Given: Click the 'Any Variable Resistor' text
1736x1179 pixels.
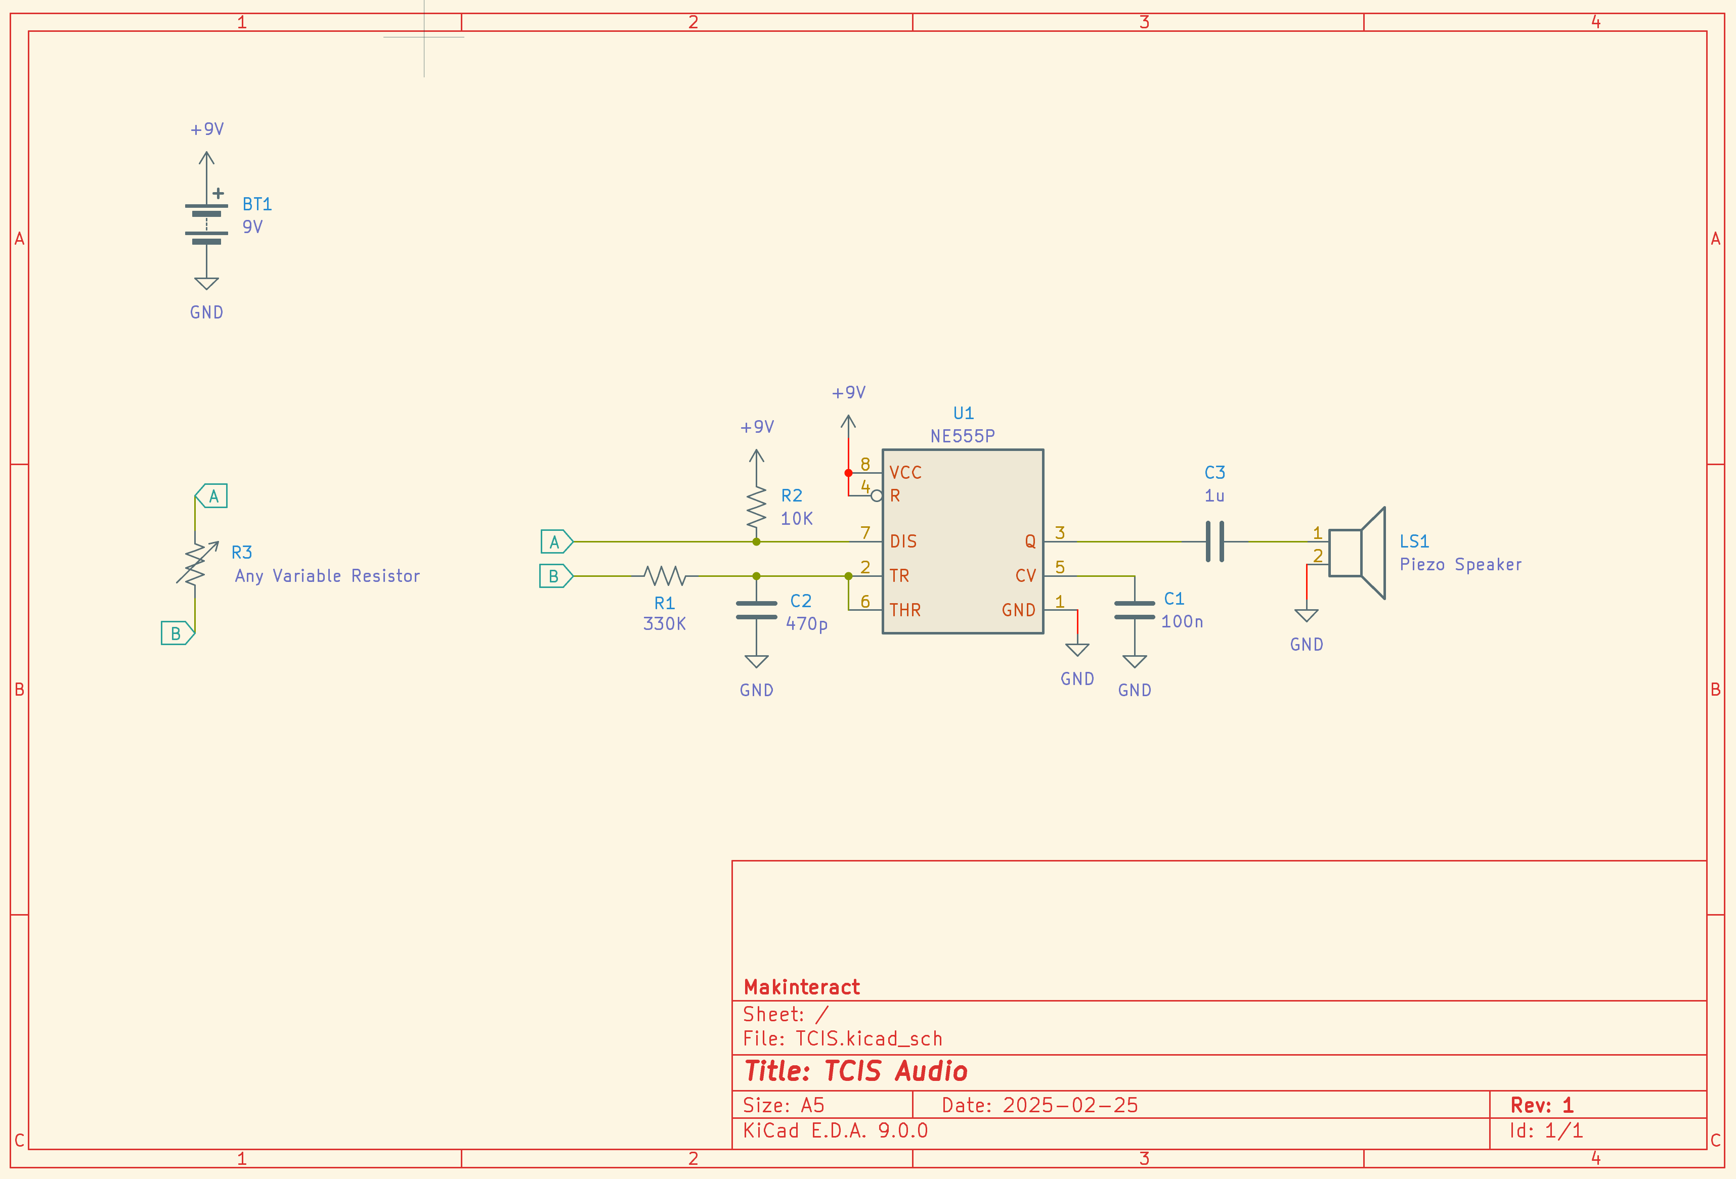Looking at the screenshot, I should (x=327, y=576).
